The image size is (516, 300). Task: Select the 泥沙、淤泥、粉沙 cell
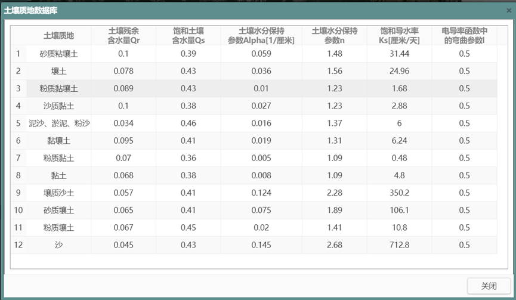tap(58, 123)
